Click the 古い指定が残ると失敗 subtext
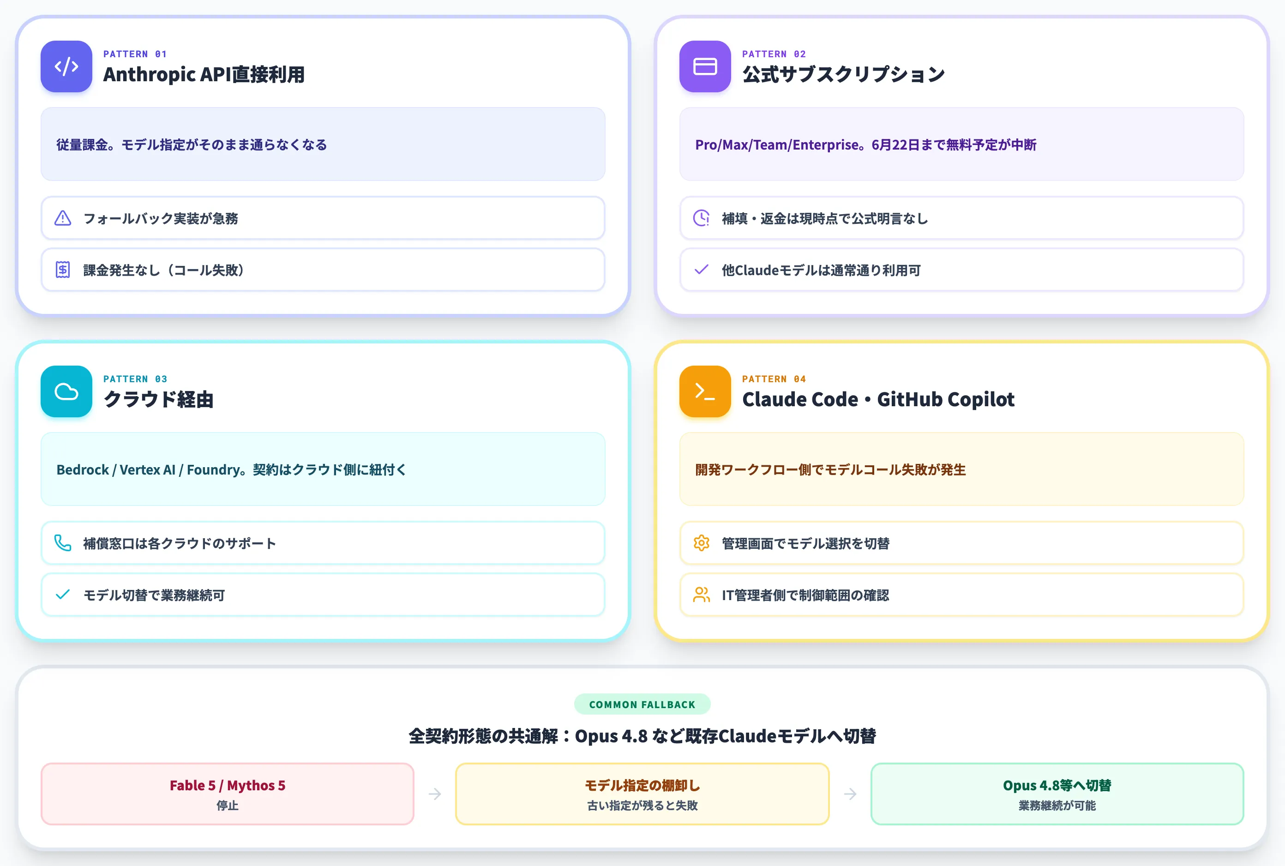 click(642, 806)
